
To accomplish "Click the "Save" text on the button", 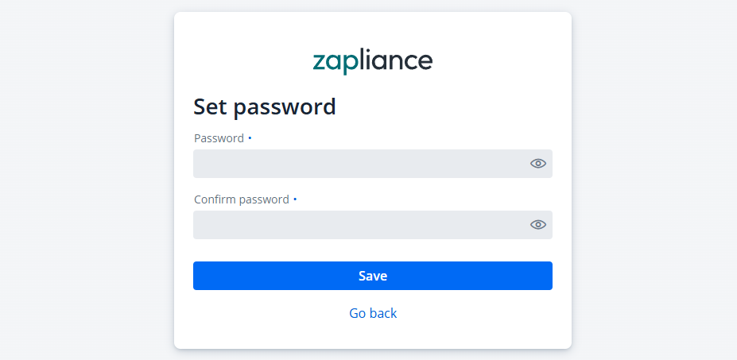I will (x=373, y=276).
